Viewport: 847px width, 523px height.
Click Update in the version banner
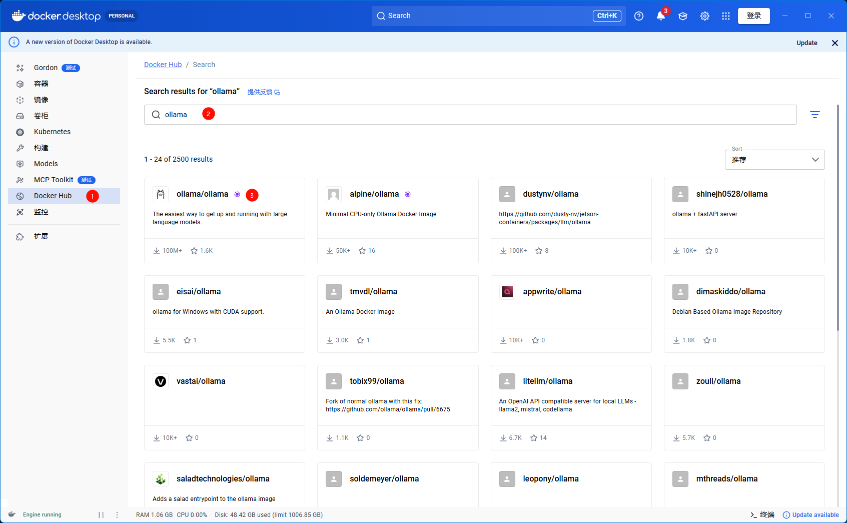[x=807, y=43]
